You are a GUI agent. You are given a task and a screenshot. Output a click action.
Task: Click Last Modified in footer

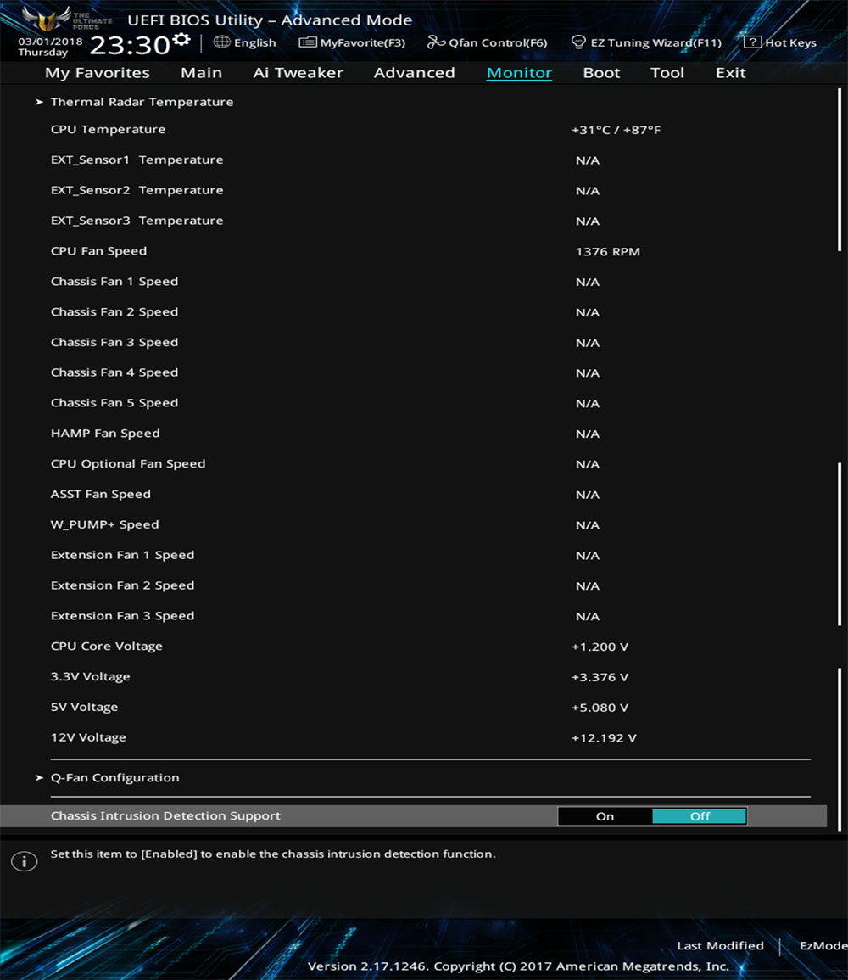(x=720, y=945)
